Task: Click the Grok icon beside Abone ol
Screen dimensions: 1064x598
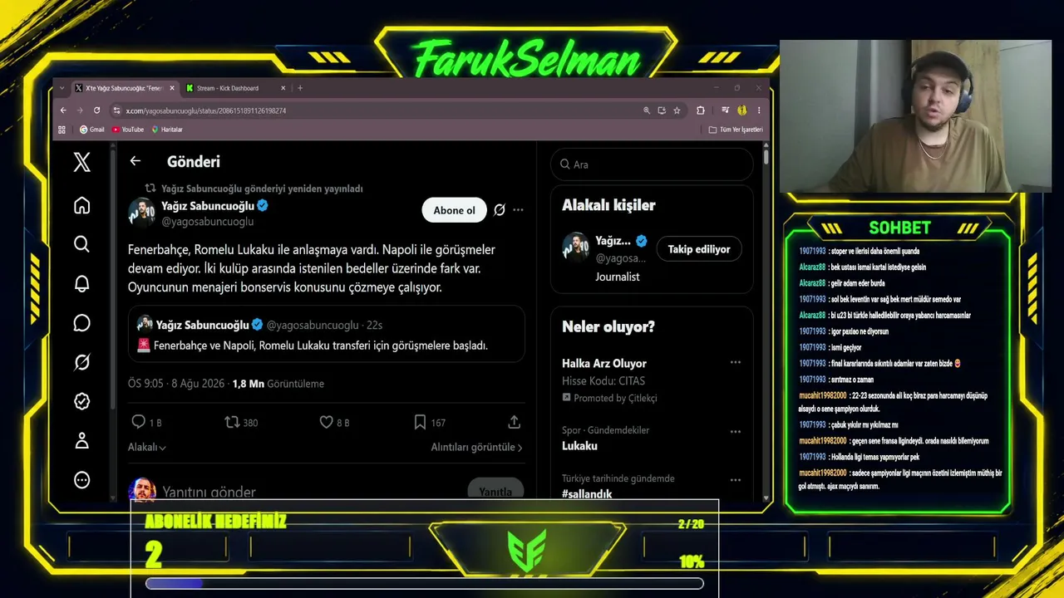Action: pos(500,210)
